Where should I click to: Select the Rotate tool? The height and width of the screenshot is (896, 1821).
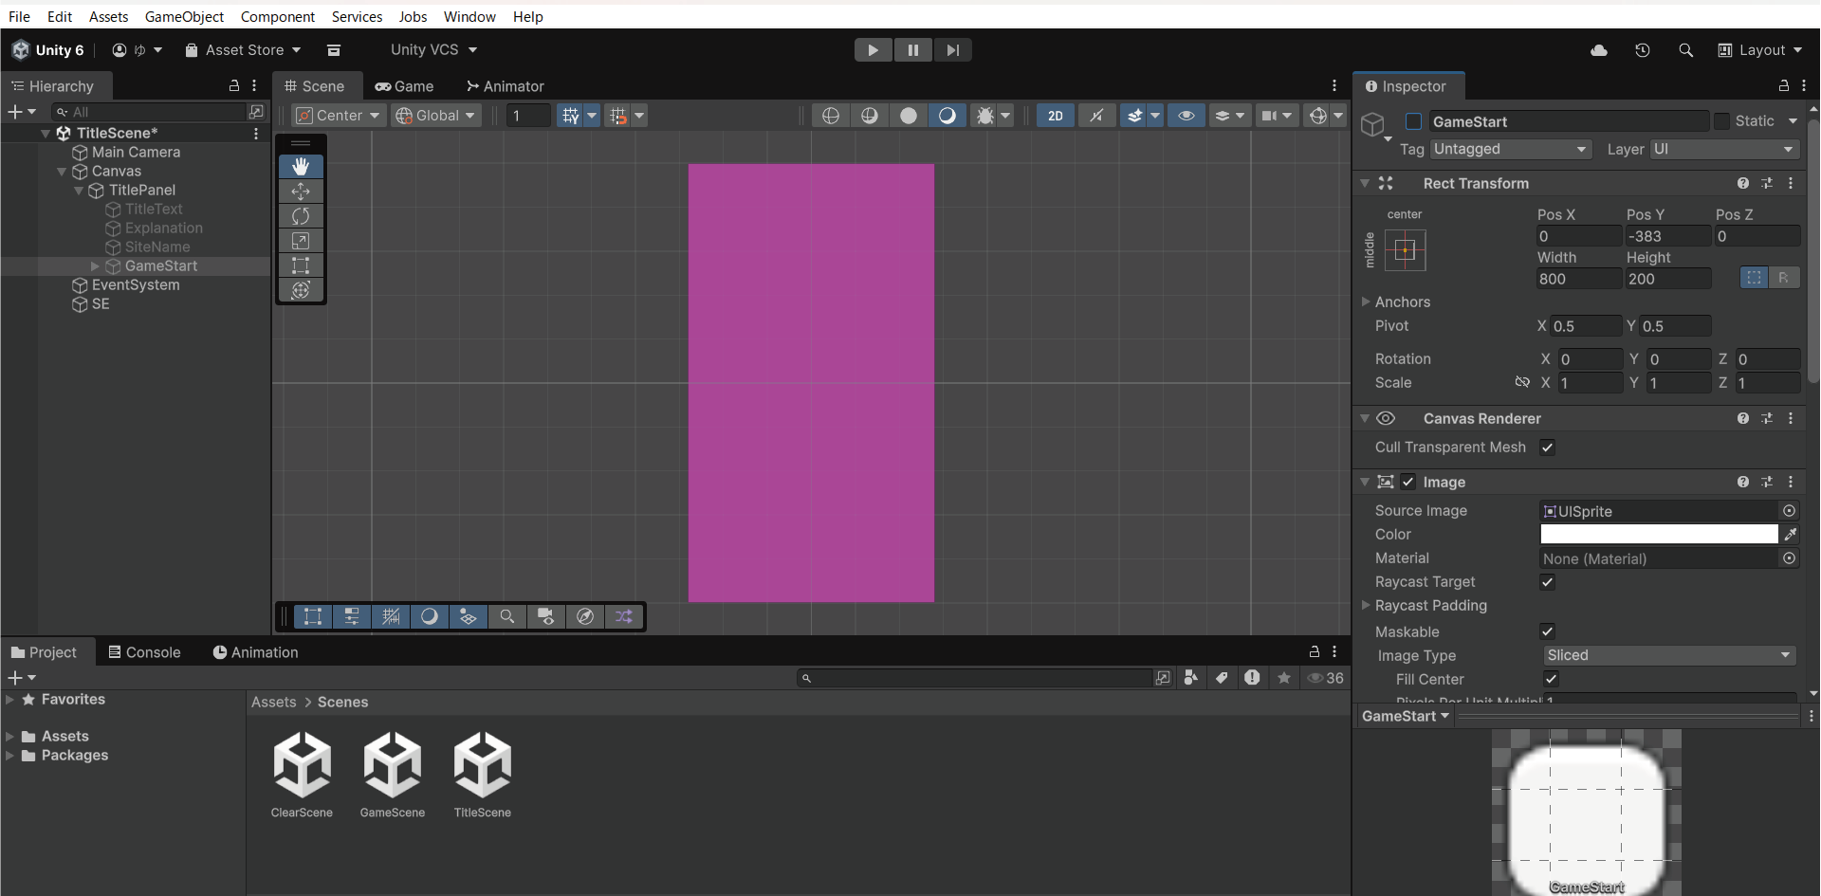click(301, 216)
